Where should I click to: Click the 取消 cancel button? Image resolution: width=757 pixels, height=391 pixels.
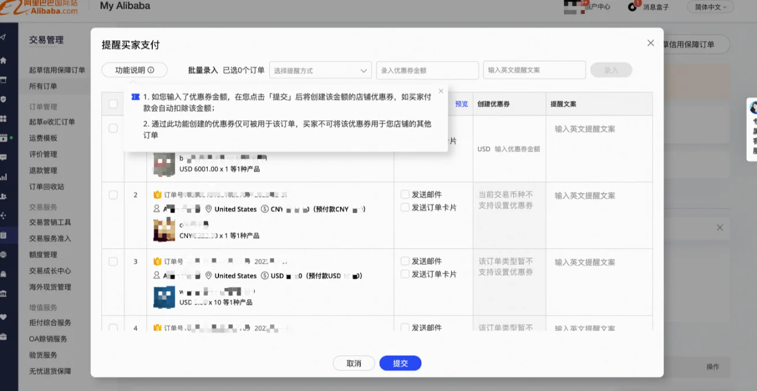click(354, 363)
